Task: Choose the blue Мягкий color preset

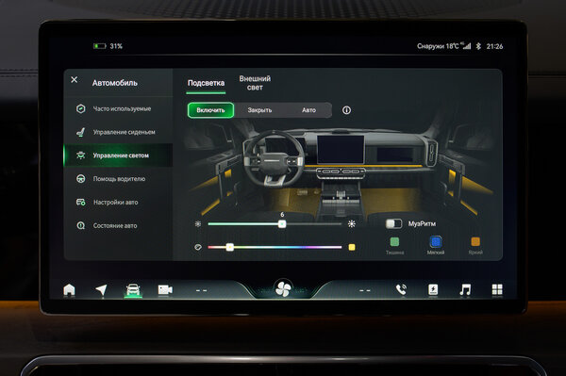Action: tap(435, 245)
